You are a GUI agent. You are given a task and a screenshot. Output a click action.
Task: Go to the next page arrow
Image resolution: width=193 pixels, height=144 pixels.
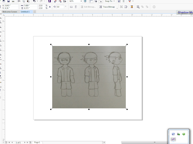click(x=25, y=142)
